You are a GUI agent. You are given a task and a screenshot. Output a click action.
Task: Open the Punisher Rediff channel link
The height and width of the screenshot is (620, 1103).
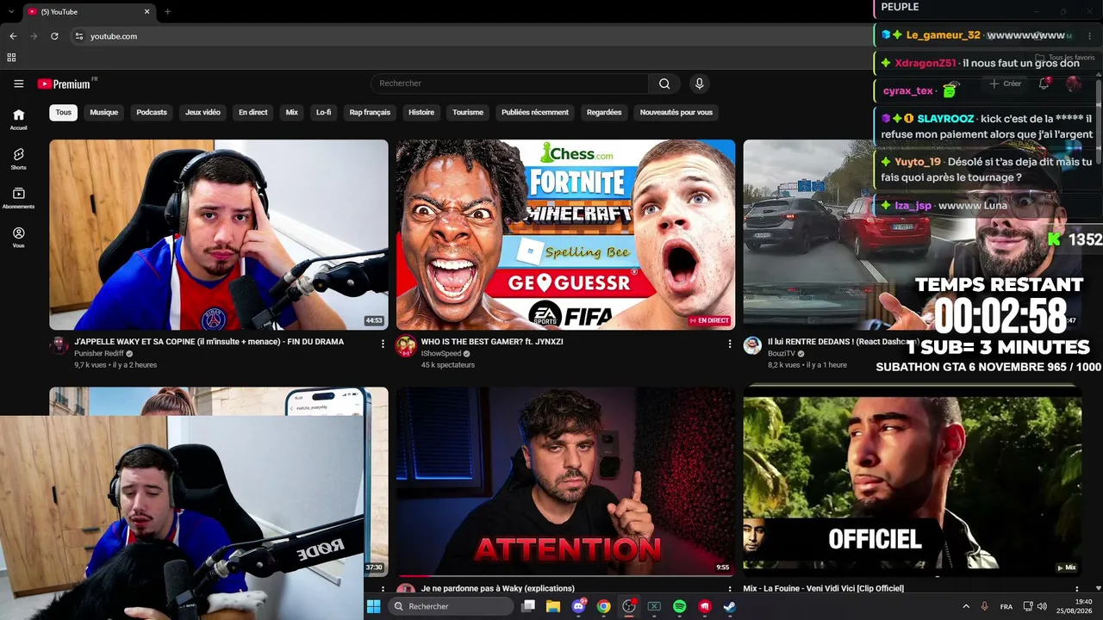(99, 354)
